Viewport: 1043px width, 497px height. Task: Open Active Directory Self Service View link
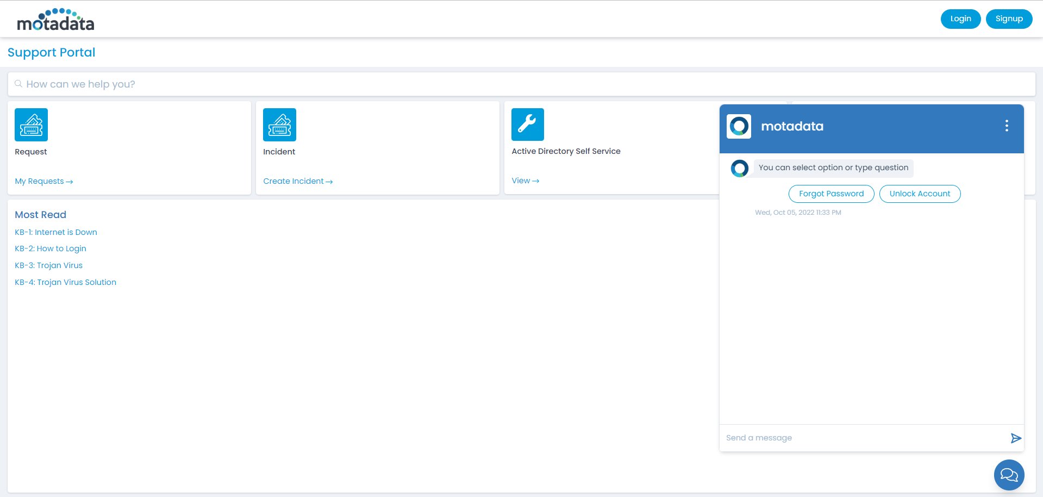tap(525, 181)
